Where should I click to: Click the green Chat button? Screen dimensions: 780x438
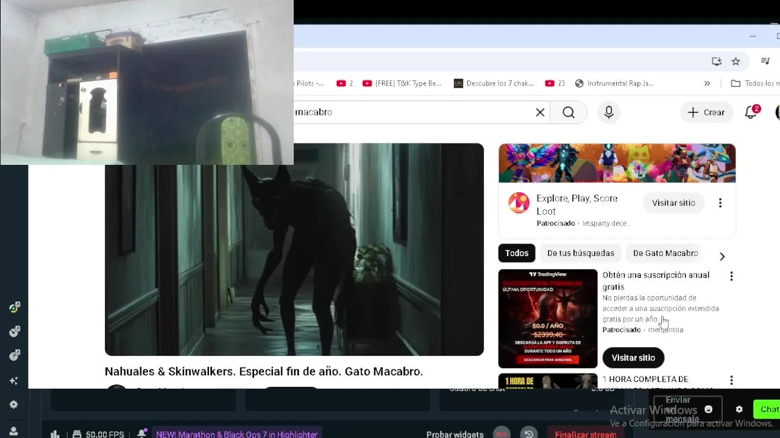[768, 409]
